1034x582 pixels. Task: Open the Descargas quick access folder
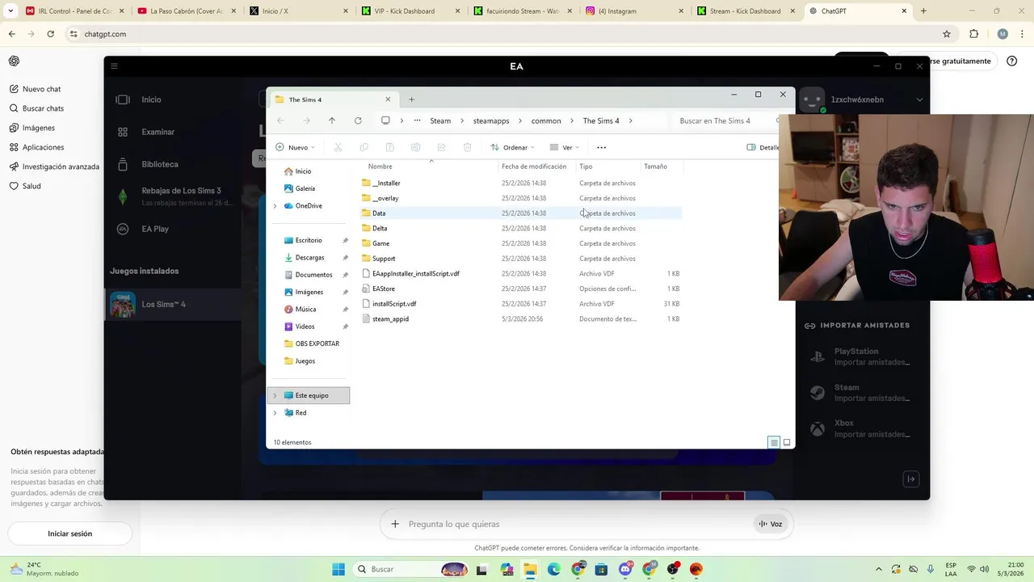point(309,258)
